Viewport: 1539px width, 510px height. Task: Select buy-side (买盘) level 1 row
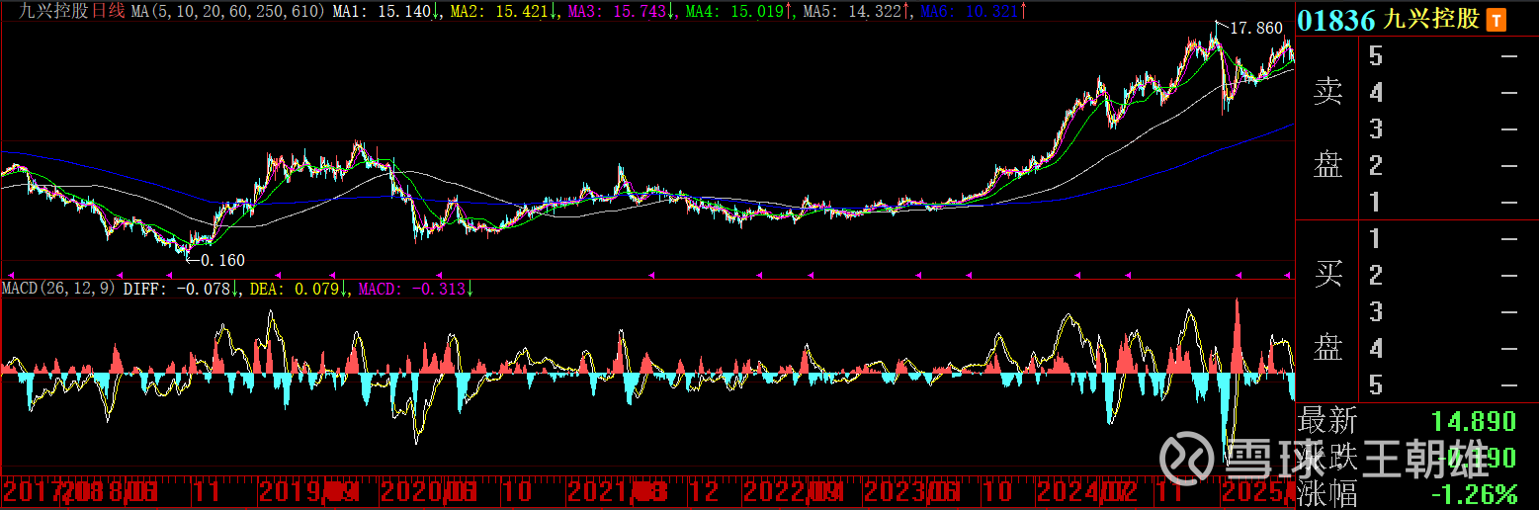point(1443,239)
